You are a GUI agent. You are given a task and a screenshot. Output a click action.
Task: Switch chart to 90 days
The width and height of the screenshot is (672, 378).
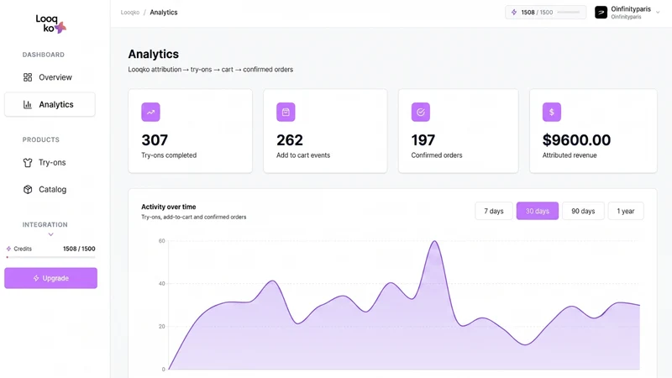tap(583, 211)
